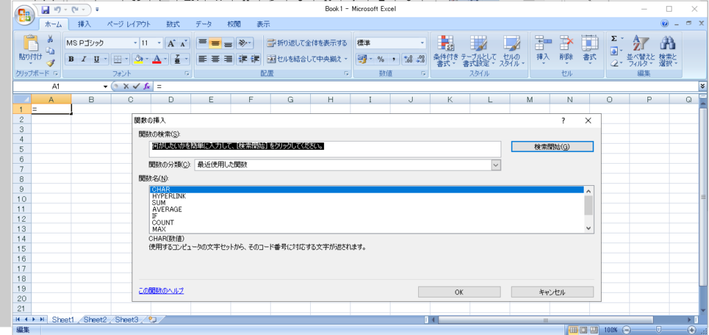Toggle the middle vertical align button

pos(215,44)
